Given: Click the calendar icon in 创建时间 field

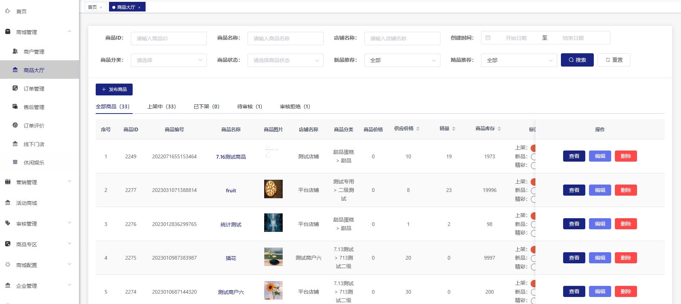Looking at the screenshot, I should (488, 38).
